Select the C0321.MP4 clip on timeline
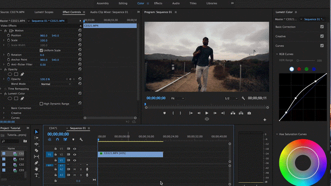The image size is (331, 186). click(x=130, y=154)
